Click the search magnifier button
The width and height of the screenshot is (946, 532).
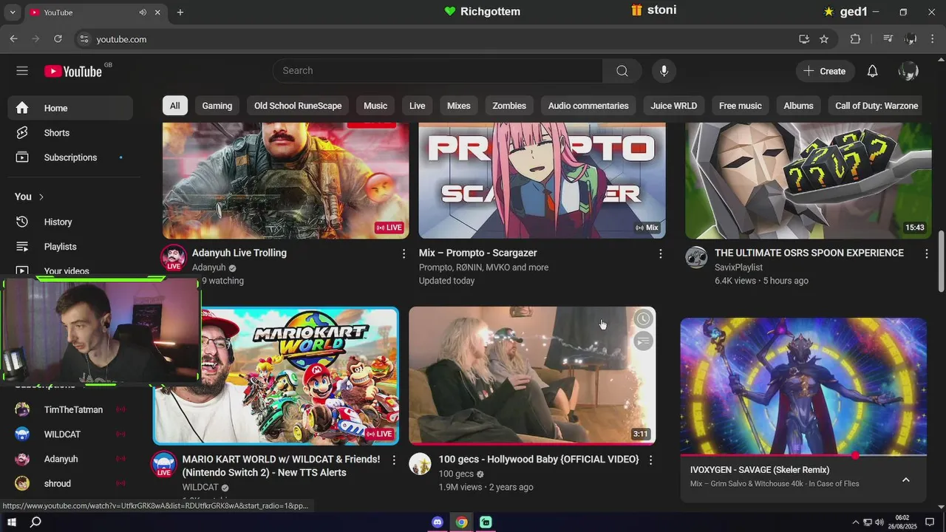pyautogui.click(x=622, y=71)
